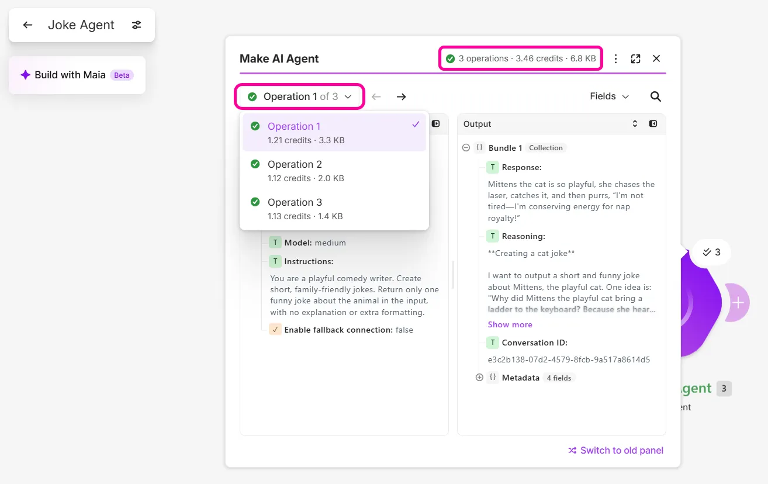Expand the Make AI Agent panel to fullscreen
The width and height of the screenshot is (768, 484).
[636, 58]
